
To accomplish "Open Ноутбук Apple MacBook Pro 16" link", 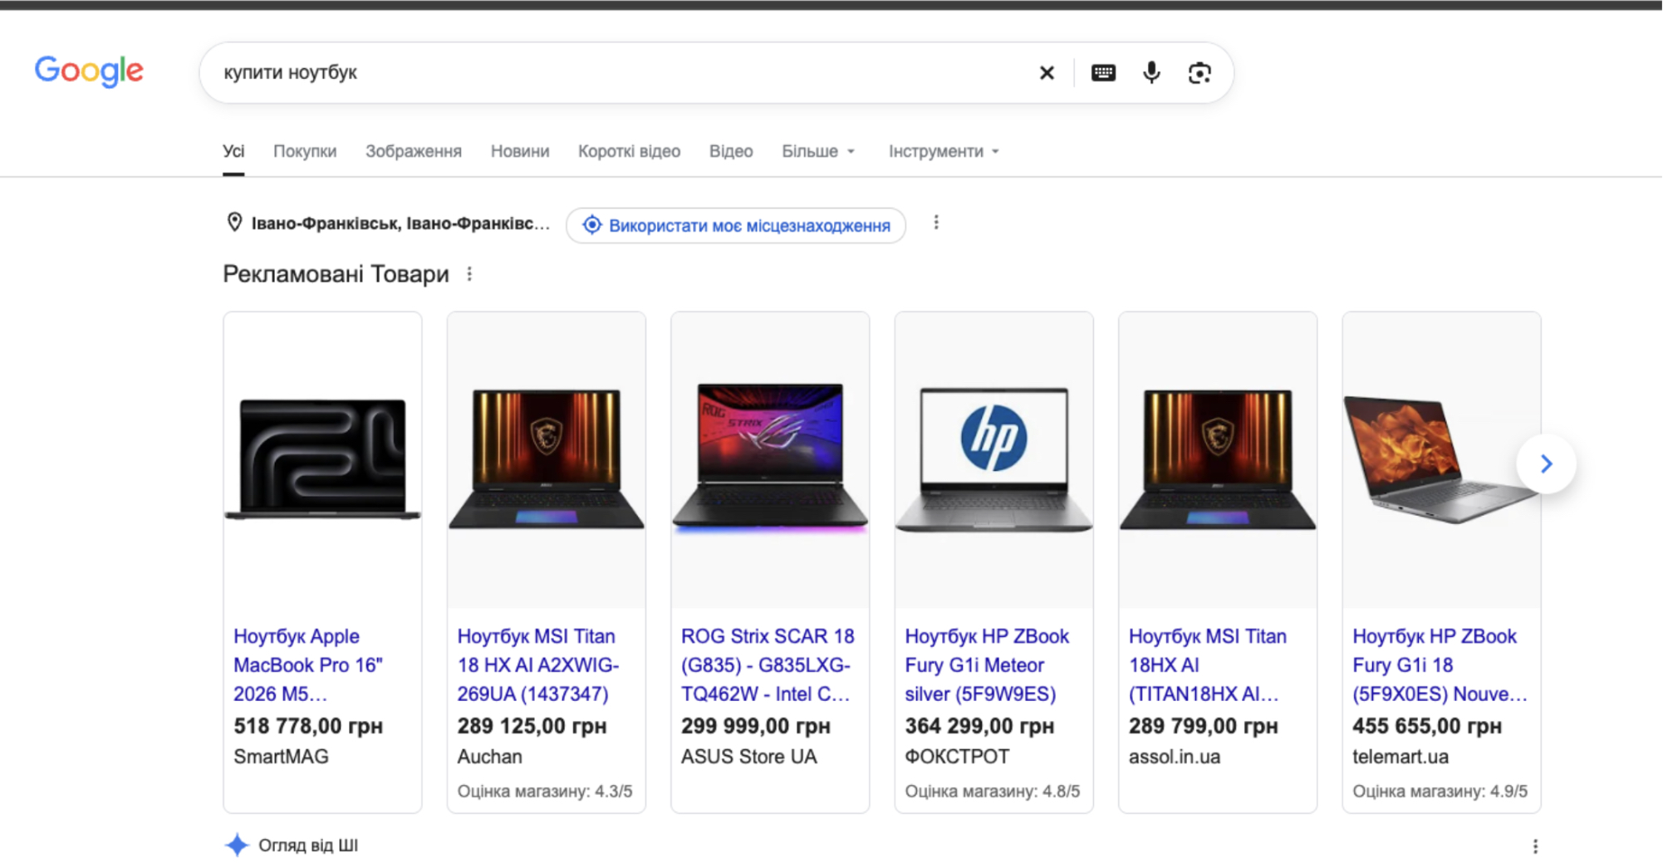I will click(x=308, y=664).
